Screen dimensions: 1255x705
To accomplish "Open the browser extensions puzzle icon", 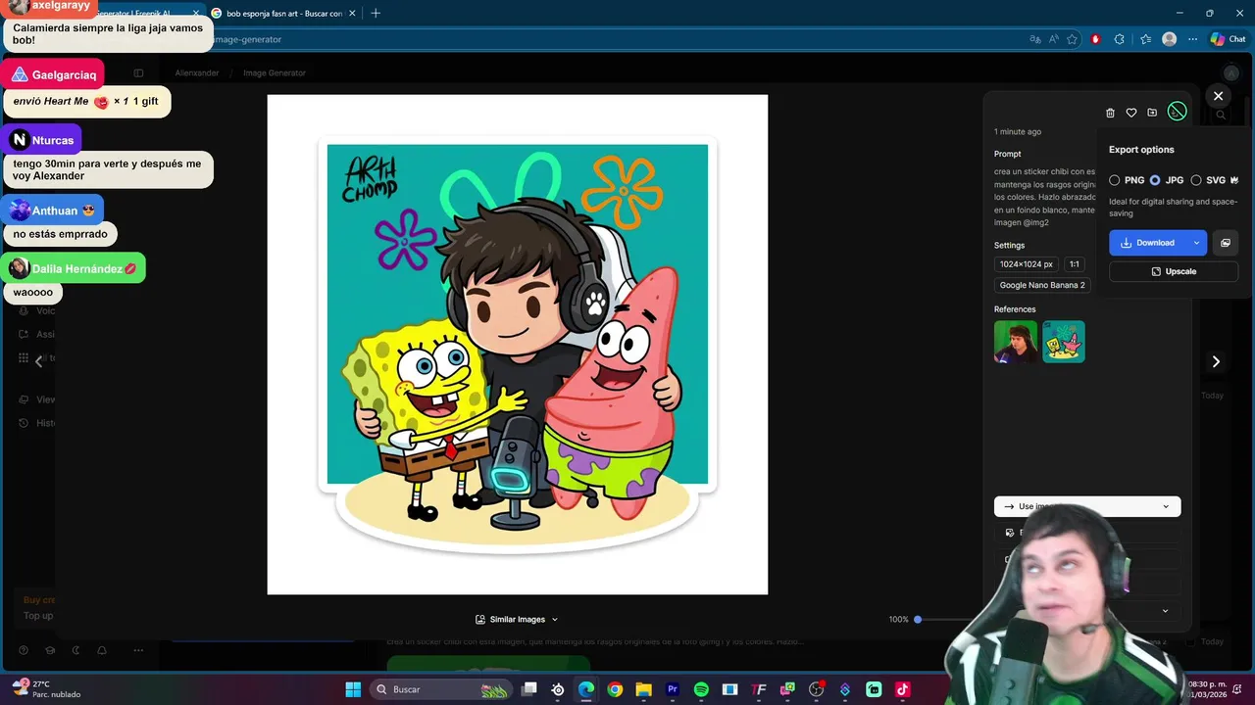I will [1120, 39].
